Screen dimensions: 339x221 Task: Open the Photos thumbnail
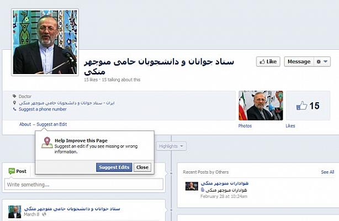261,106
